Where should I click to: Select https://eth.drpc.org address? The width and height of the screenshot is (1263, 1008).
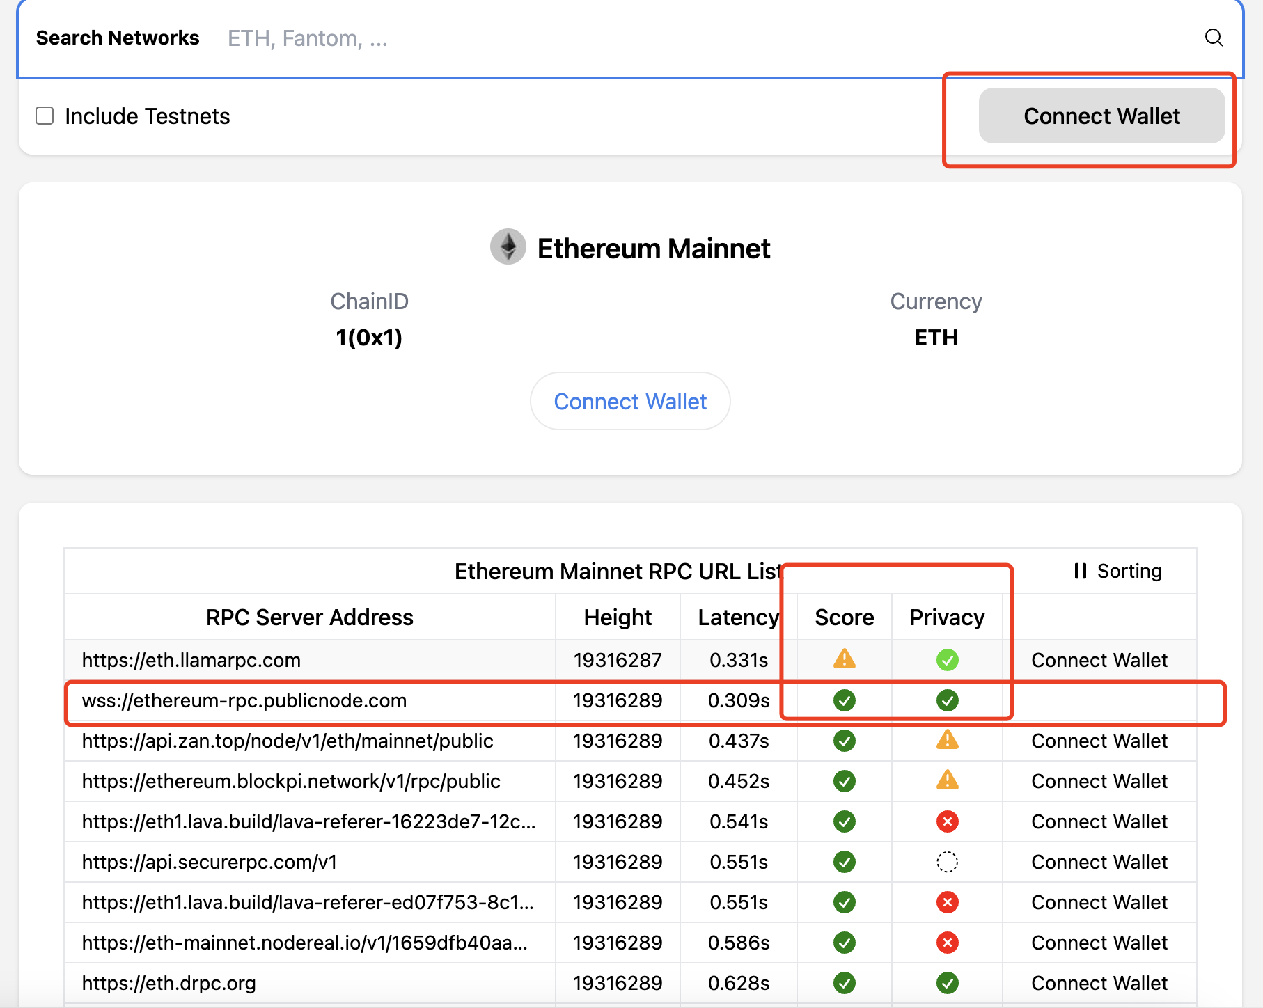169,983
